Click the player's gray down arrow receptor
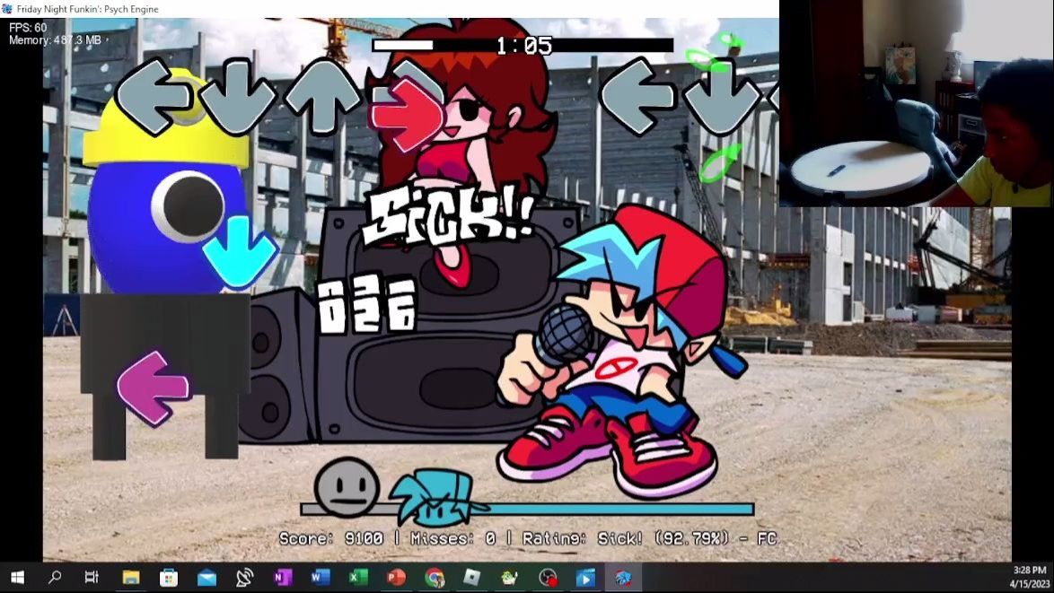This screenshot has width=1054, height=593. 721,96
